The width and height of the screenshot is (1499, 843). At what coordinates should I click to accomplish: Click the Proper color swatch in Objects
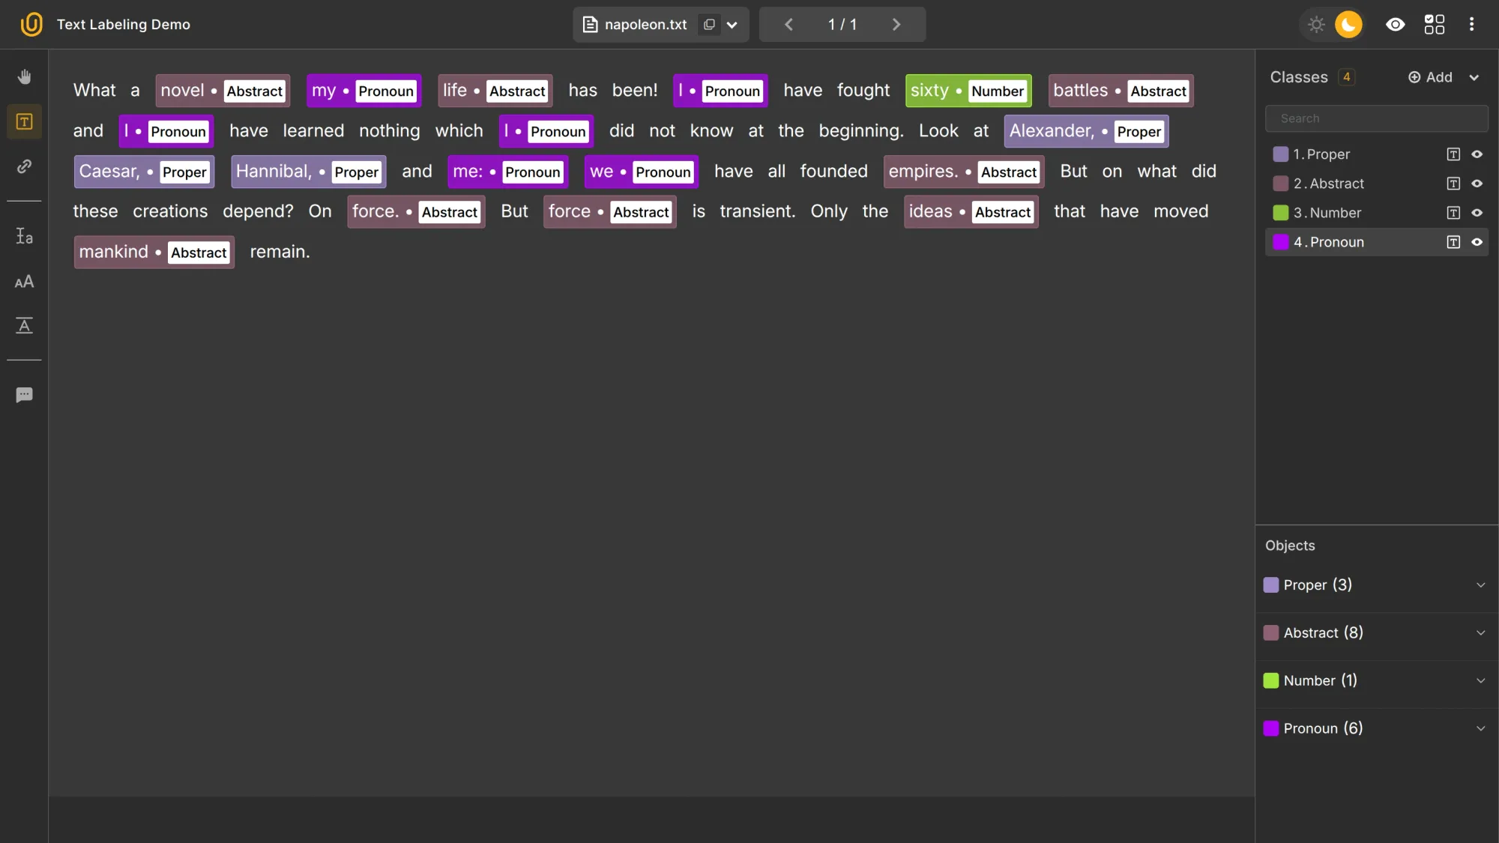(1271, 585)
